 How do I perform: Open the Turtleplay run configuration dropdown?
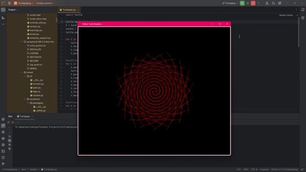(x=230, y=3)
